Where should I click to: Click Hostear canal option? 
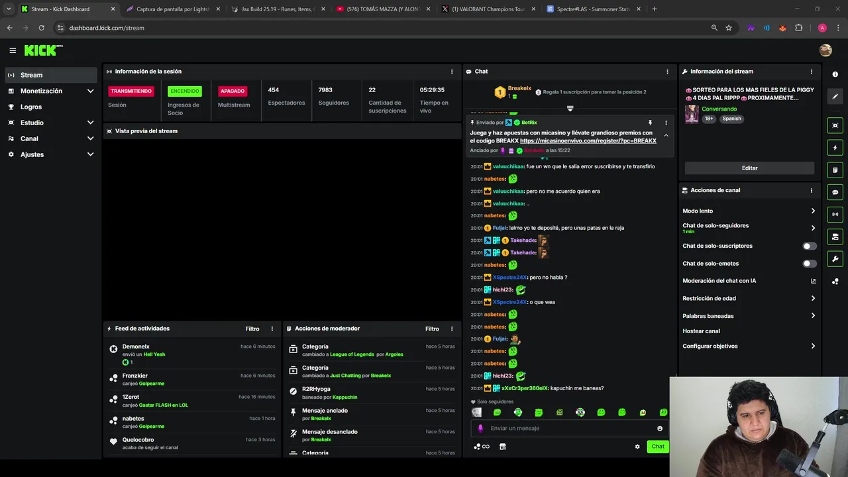(701, 331)
